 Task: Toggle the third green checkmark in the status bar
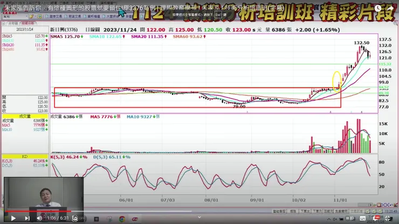380,211
